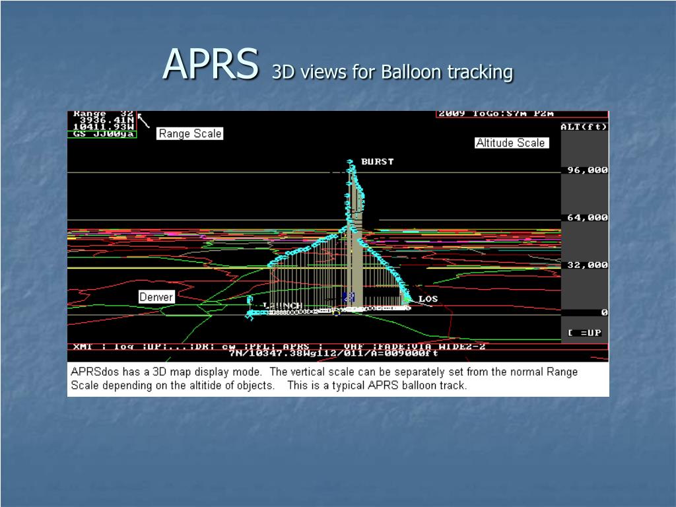This screenshot has height=507, width=676.
Task: Click the 'Range Scale' annotation label
Action: click(x=189, y=133)
